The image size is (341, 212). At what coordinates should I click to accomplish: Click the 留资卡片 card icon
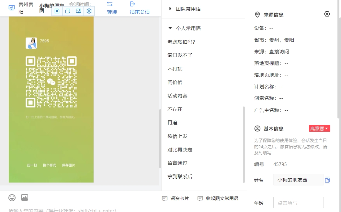click(165, 198)
